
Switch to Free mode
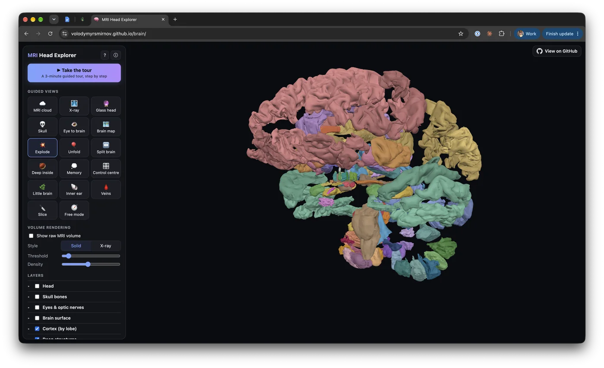point(74,210)
